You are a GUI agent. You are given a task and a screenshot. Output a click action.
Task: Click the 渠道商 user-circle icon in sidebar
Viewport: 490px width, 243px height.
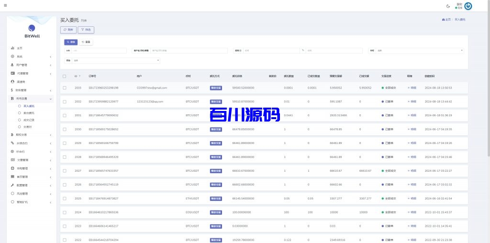tap(12, 81)
